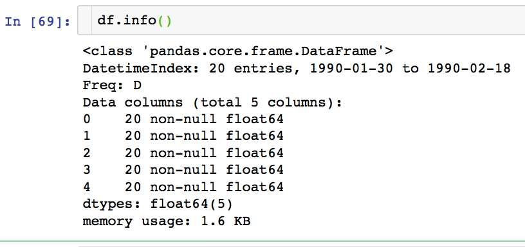Click the green closing parenthesis in code
This screenshot has width=525, height=247.
click(169, 21)
